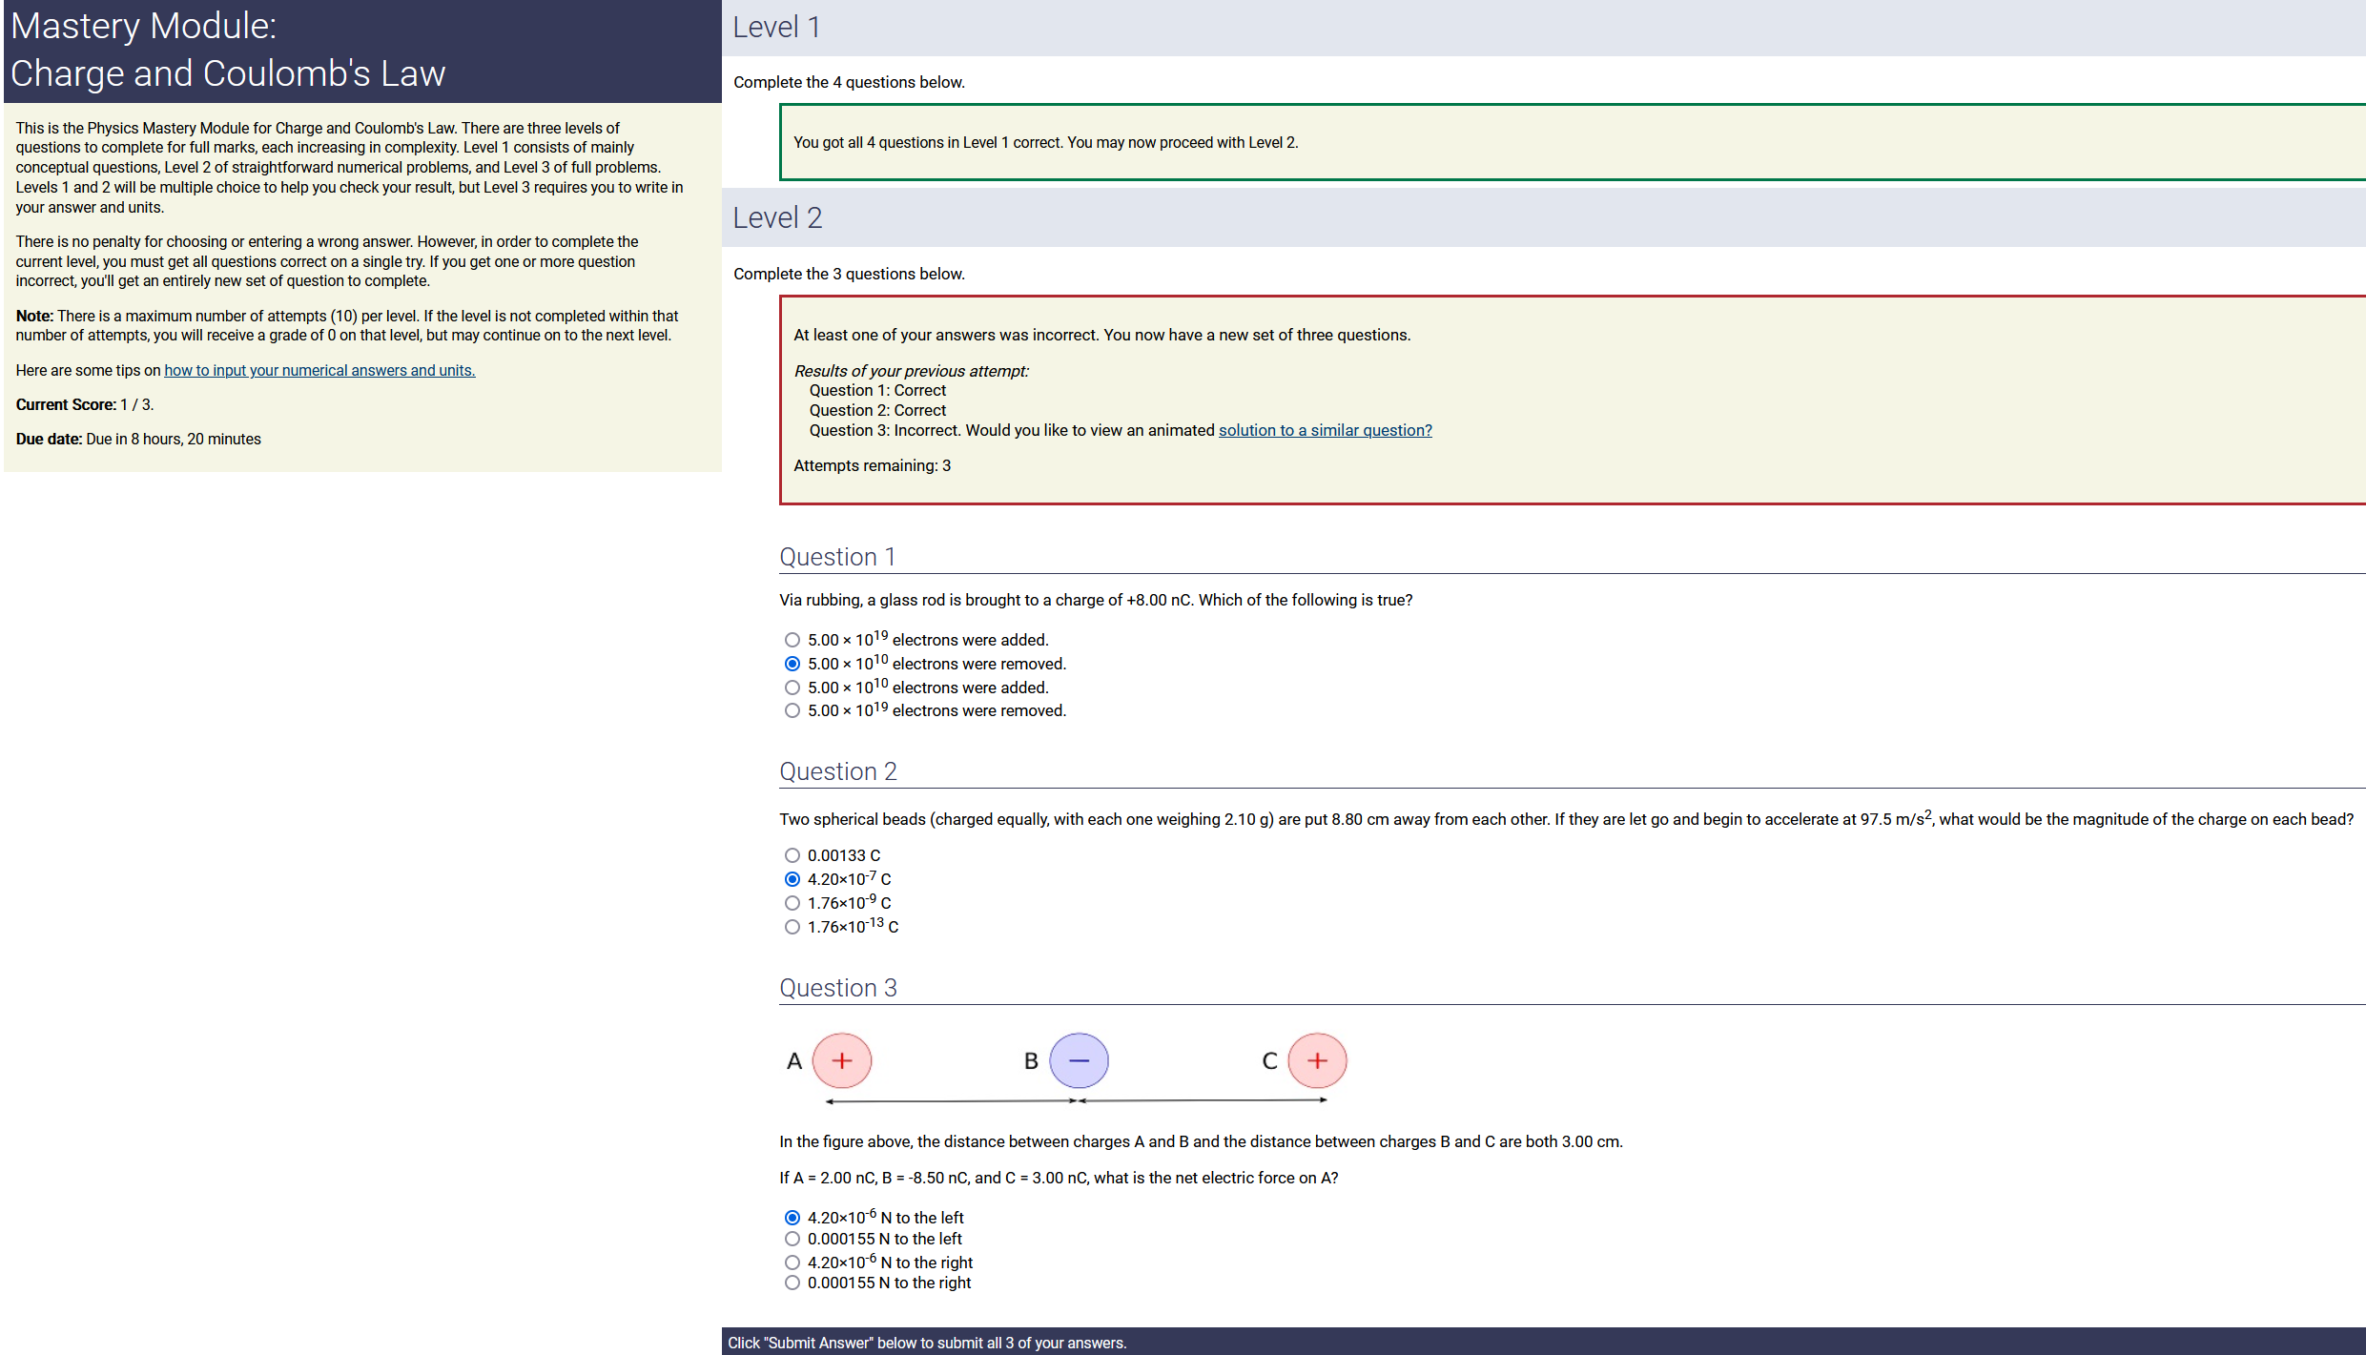Pick the 1.76×10^-13 C answer

pos(792,927)
